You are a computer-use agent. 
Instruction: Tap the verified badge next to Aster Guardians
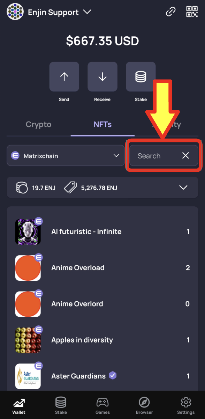(112, 375)
